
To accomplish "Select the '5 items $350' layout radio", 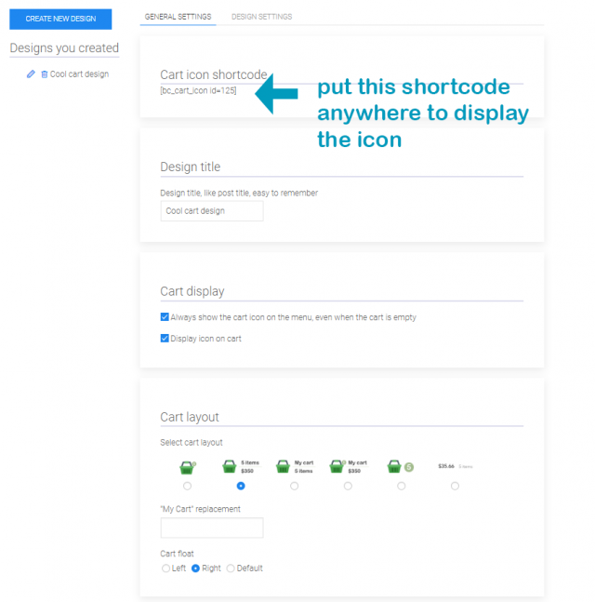I will pos(241,486).
